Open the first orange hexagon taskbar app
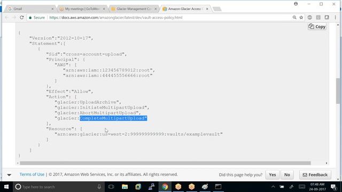The width and height of the screenshot is (342, 192). 178,187
